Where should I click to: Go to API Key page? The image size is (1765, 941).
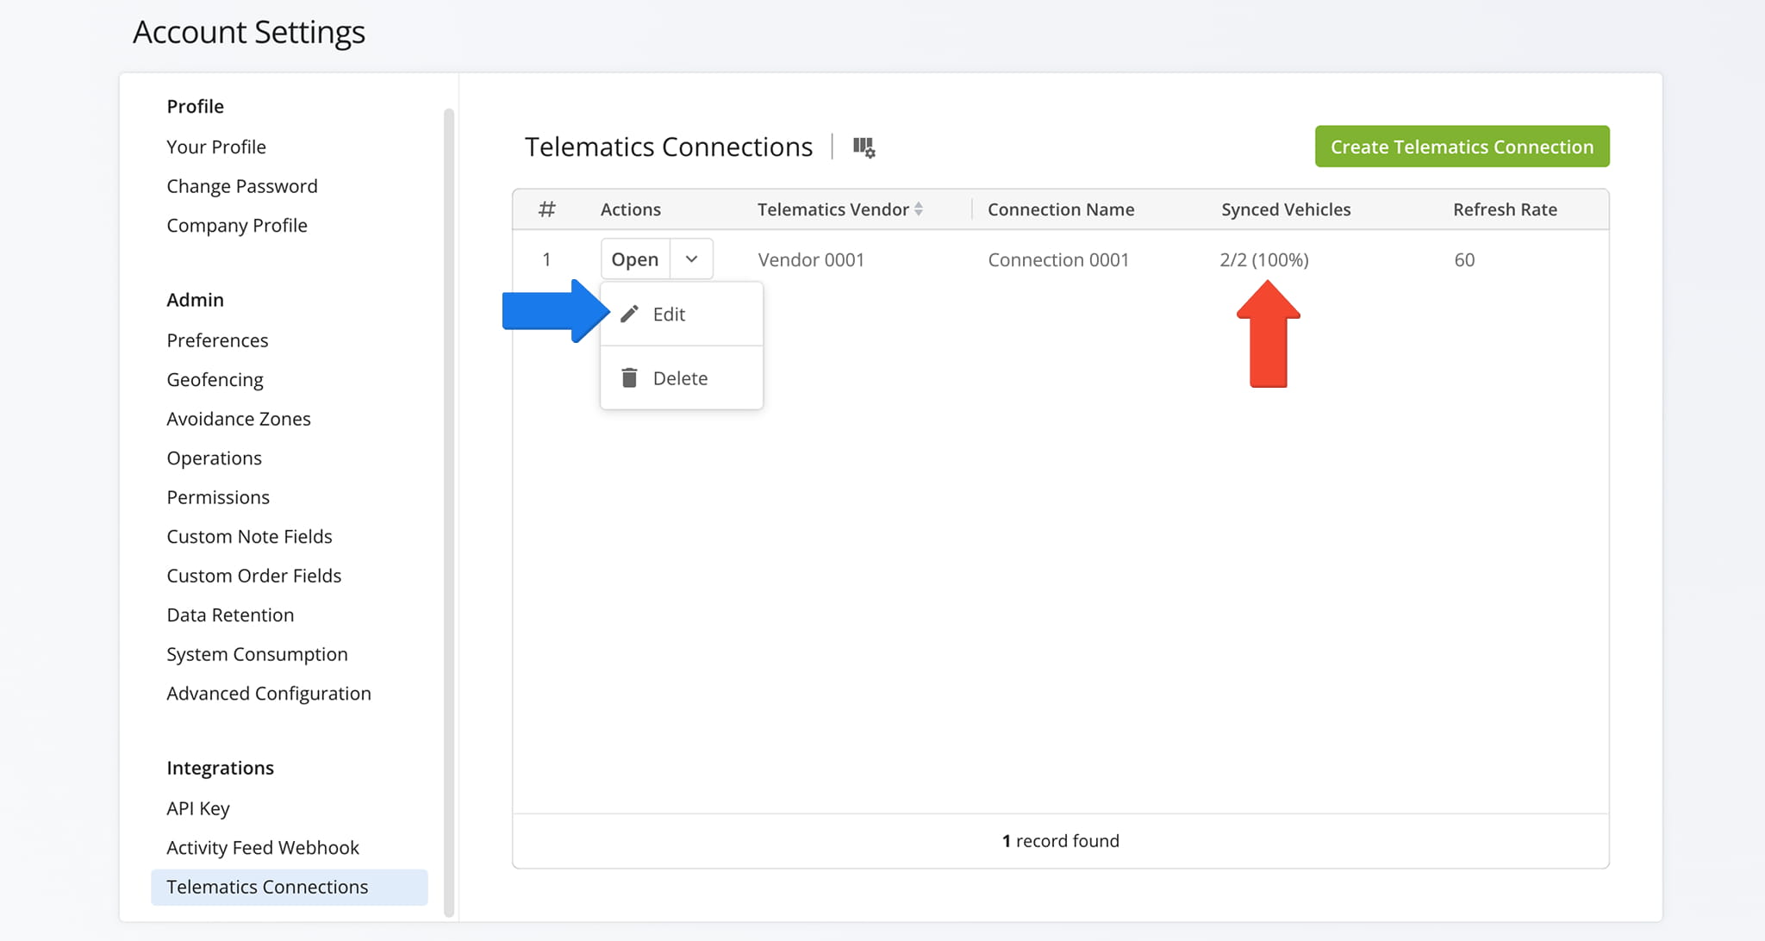198,808
